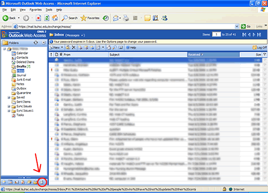Click the Options shortcut icon in the bottom navigation bar
The image size is (268, 193).
[41, 182]
